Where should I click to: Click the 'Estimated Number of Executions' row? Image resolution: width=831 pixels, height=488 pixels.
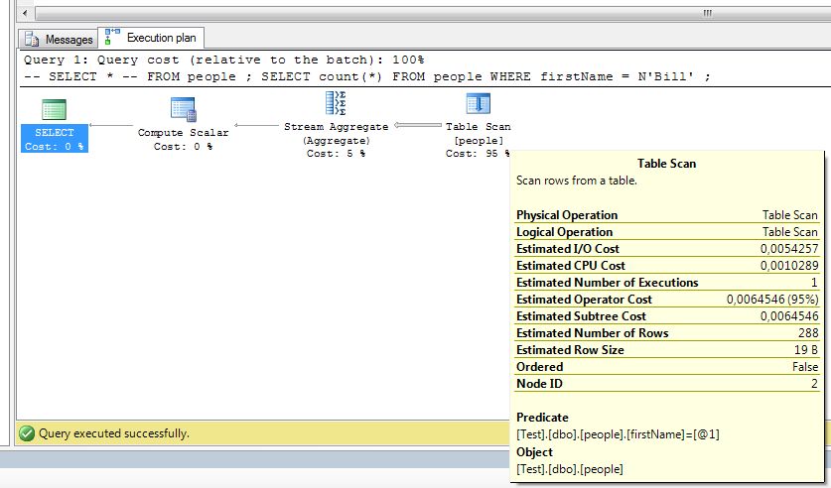667,283
